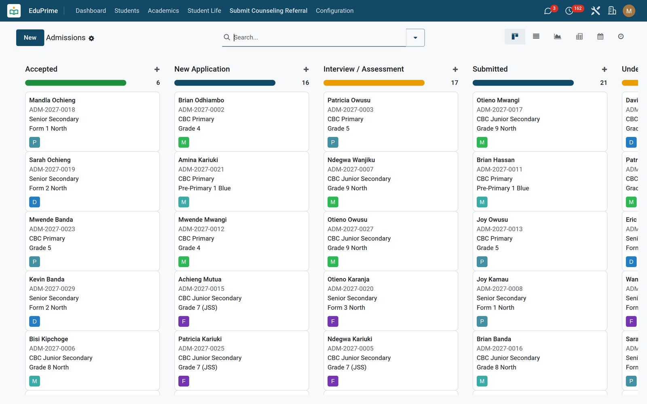Image resolution: width=647 pixels, height=404 pixels.
Task: Click the Accepted column green progress bar
Action: coord(76,83)
